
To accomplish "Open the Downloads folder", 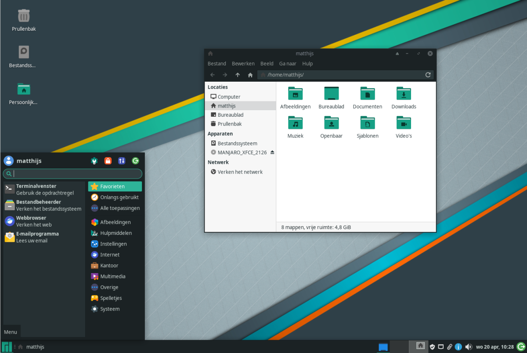I will [404, 97].
